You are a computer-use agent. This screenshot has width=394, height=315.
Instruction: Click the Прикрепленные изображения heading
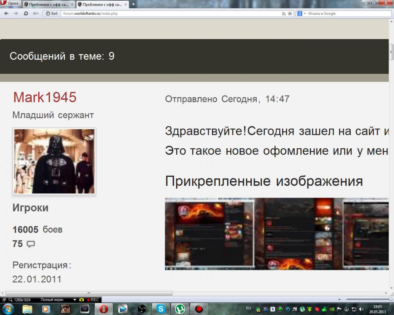[264, 181]
